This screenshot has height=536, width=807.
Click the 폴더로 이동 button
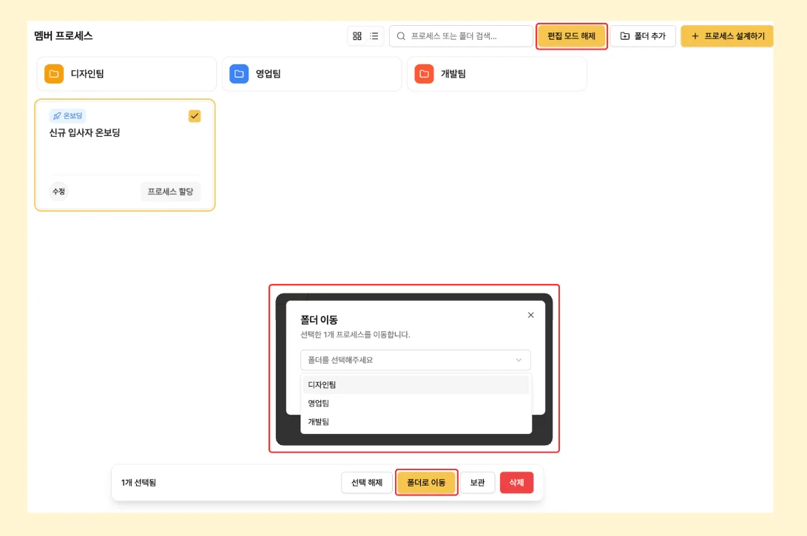tap(426, 483)
